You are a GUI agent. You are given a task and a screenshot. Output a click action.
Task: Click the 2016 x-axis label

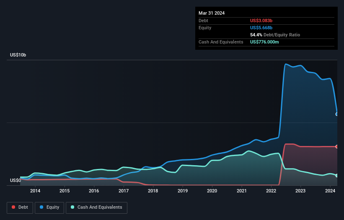(x=94, y=191)
